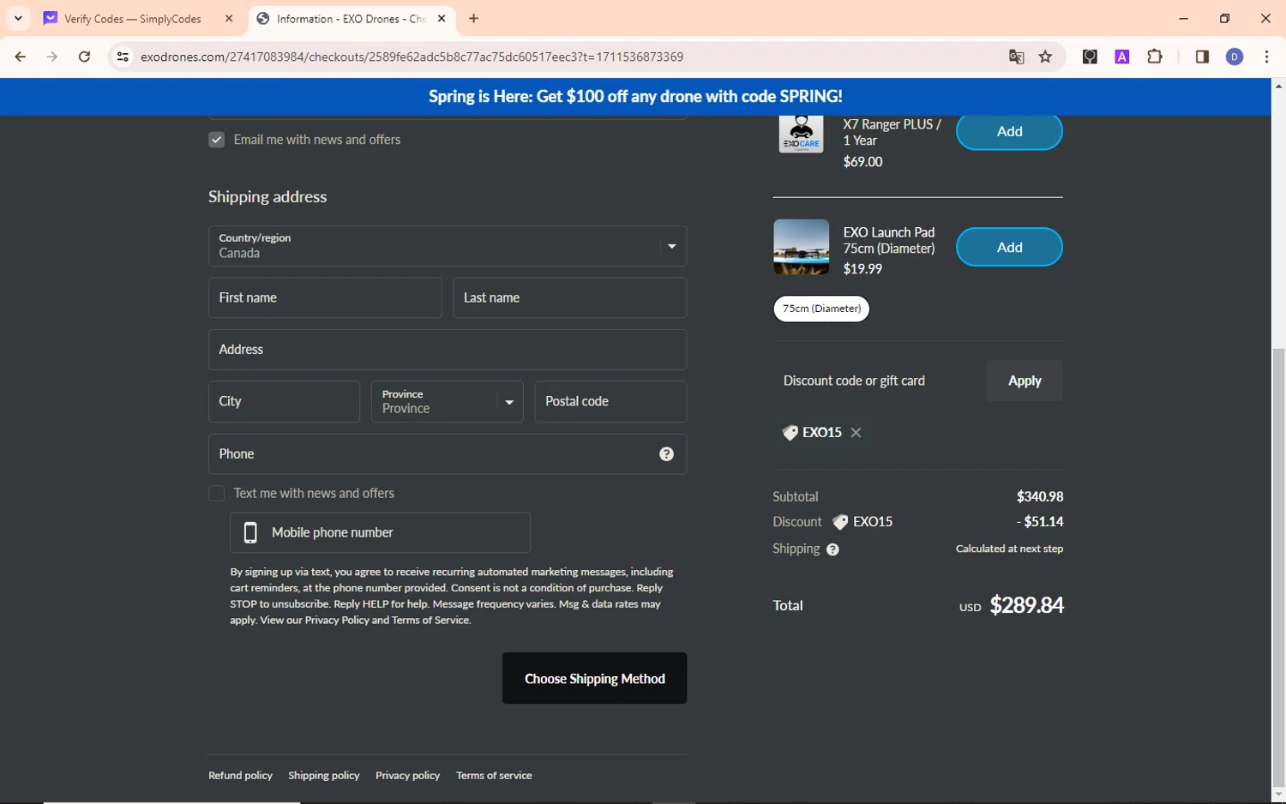Image resolution: width=1286 pixels, height=804 pixels.
Task: Reload the current page
Action: pos(84,57)
